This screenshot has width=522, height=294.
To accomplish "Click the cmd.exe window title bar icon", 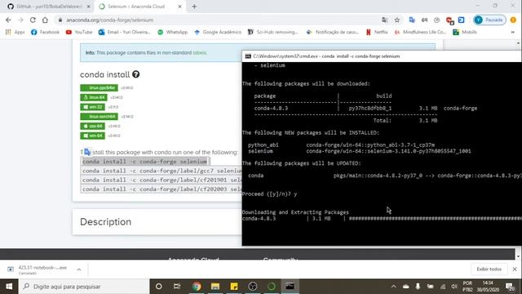I will 248,56.
